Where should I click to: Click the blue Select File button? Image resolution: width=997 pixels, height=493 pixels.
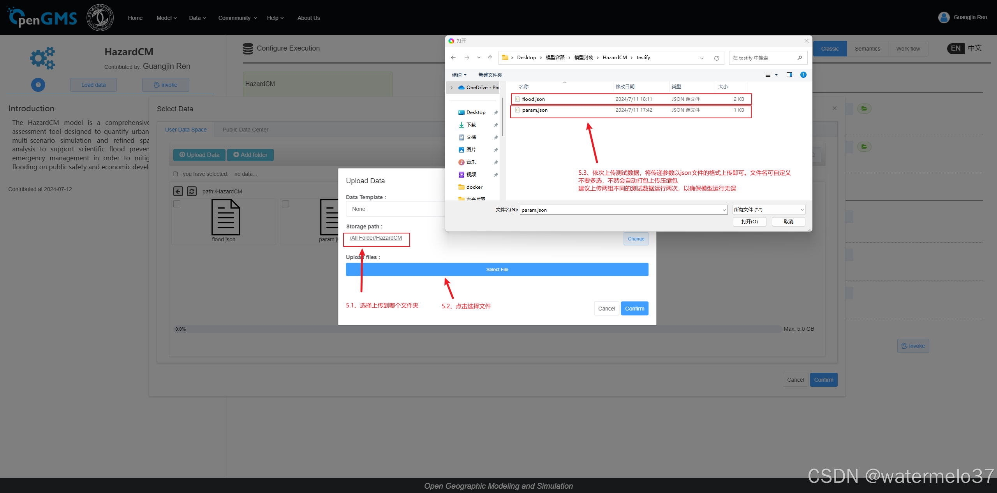[497, 269]
